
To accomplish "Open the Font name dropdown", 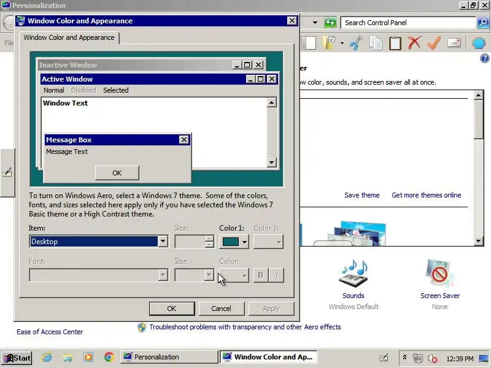I will click(99, 275).
